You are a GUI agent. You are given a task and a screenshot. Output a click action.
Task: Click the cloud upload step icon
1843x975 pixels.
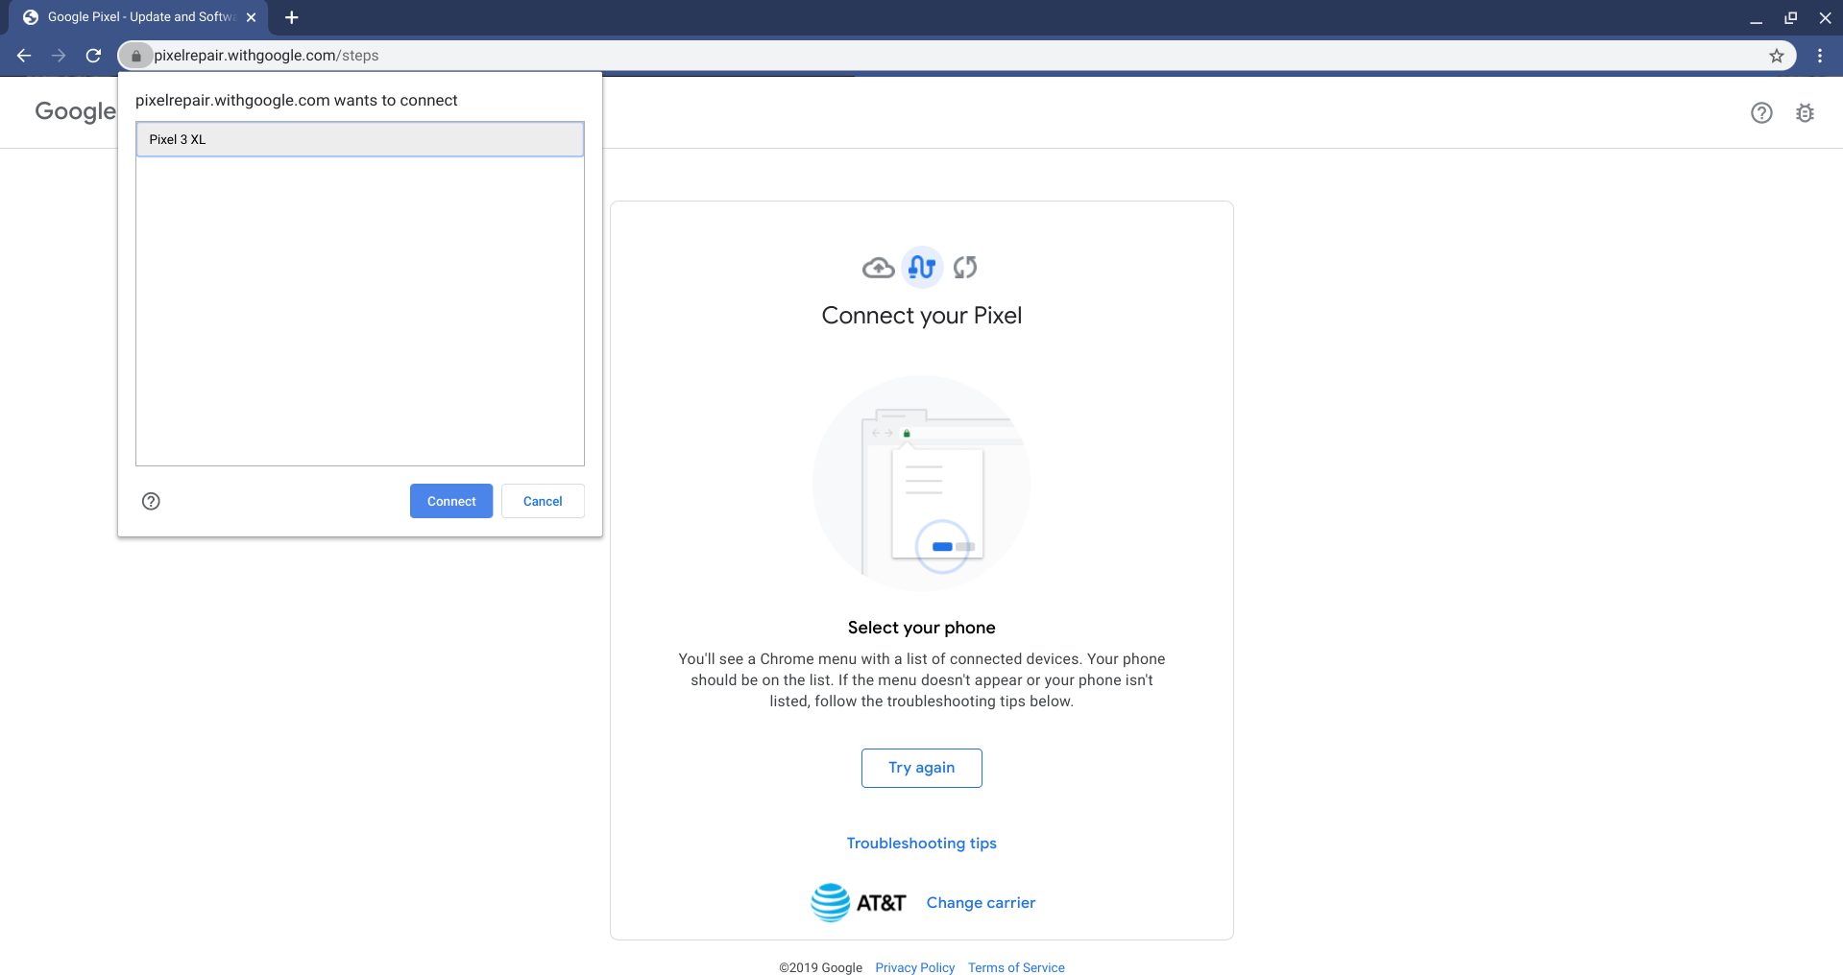coord(878,268)
